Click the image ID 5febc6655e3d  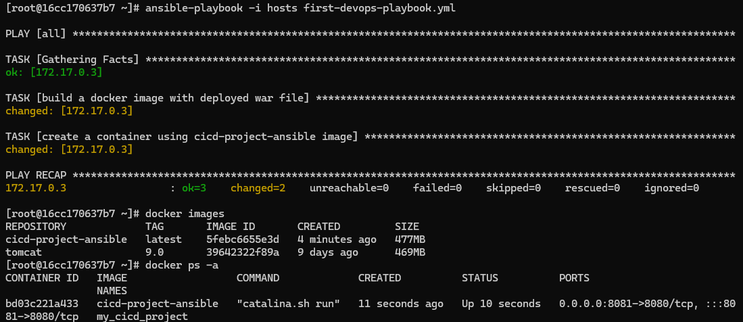point(242,239)
